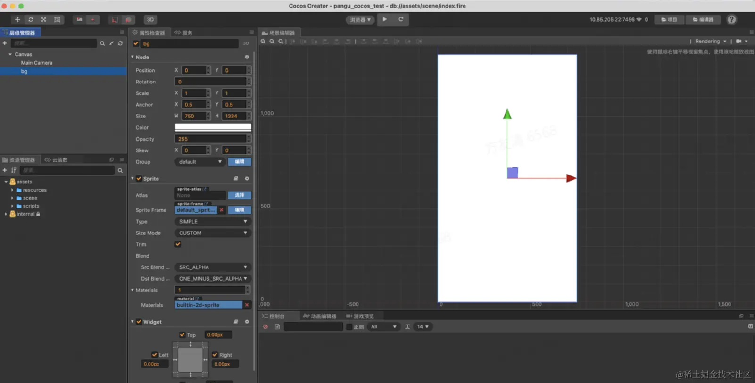Collapse the Materials array section
This screenshot has width=755, height=383.
click(133, 290)
